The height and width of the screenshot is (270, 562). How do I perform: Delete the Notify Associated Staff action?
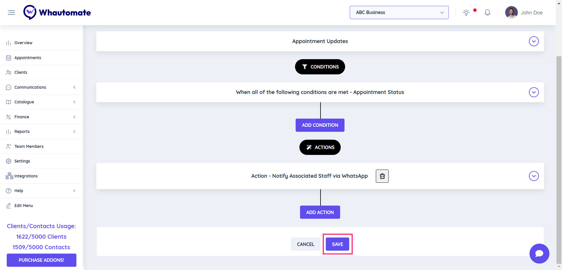coord(382,176)
